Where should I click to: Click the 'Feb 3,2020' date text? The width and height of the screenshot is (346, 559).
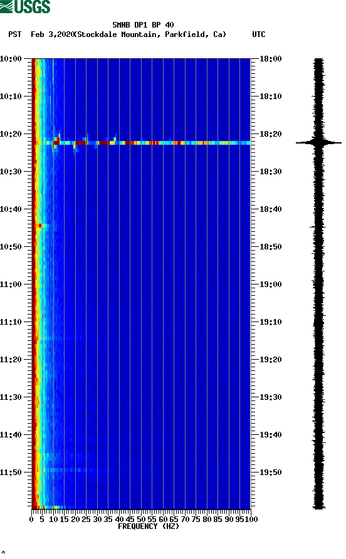(x=52, y=34)
